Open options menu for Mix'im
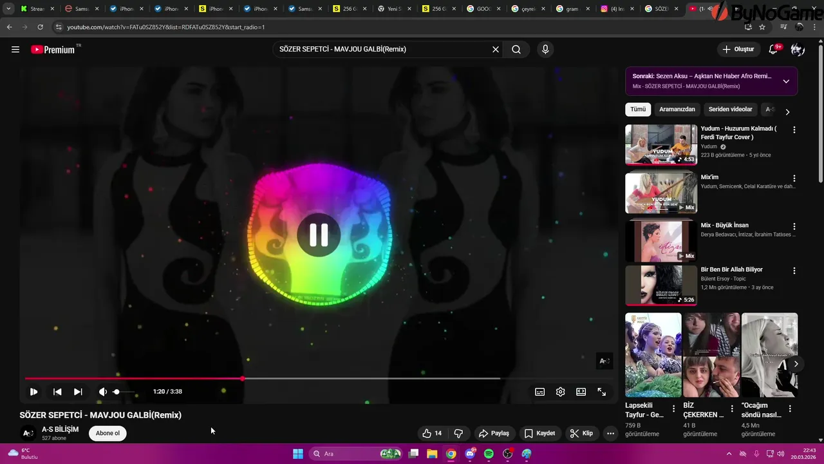This screenshot has width=824, height=464. [794, 178]
